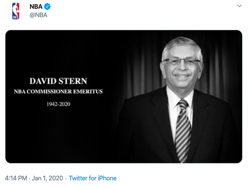Viewport: 248px width, 187px height.
Task: Open the NBA logo profile avatar
Action: point(15,11)
